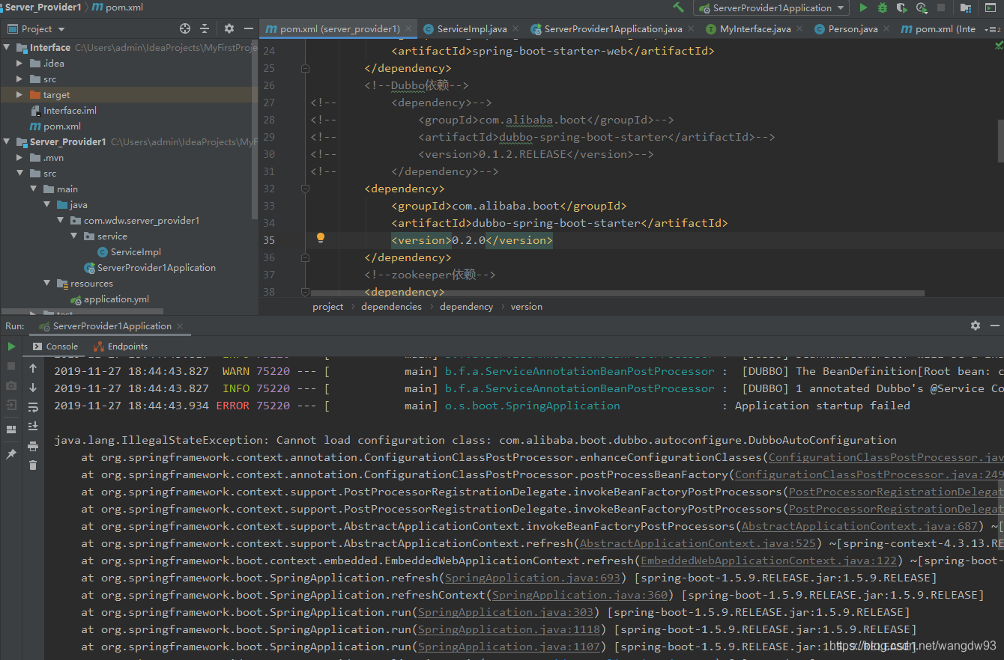Clear console with trash icon
1004x660 pixels.
33,465
